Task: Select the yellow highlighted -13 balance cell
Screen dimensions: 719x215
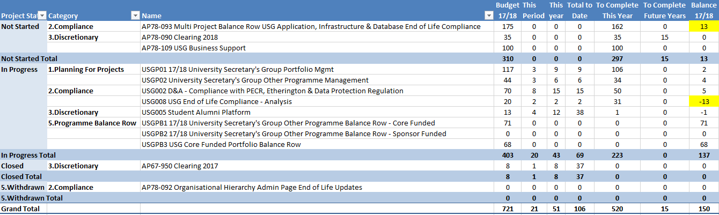Action: point(703,102)
